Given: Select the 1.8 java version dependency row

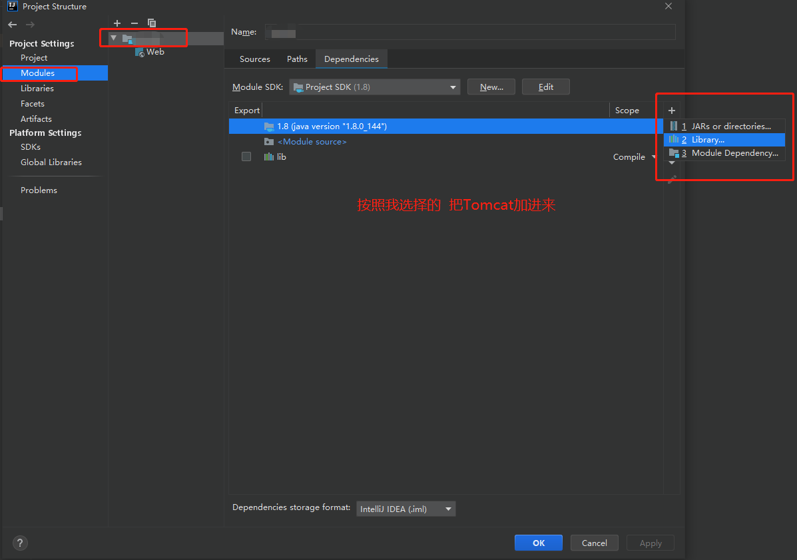Looking at the screenshot, I should click(445, 126).
